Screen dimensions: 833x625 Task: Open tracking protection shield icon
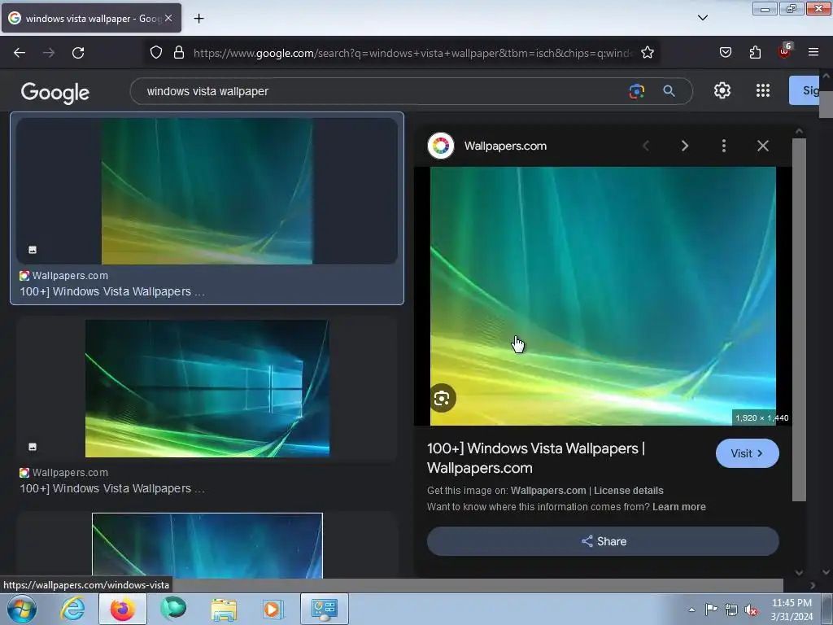pos(155,53)
